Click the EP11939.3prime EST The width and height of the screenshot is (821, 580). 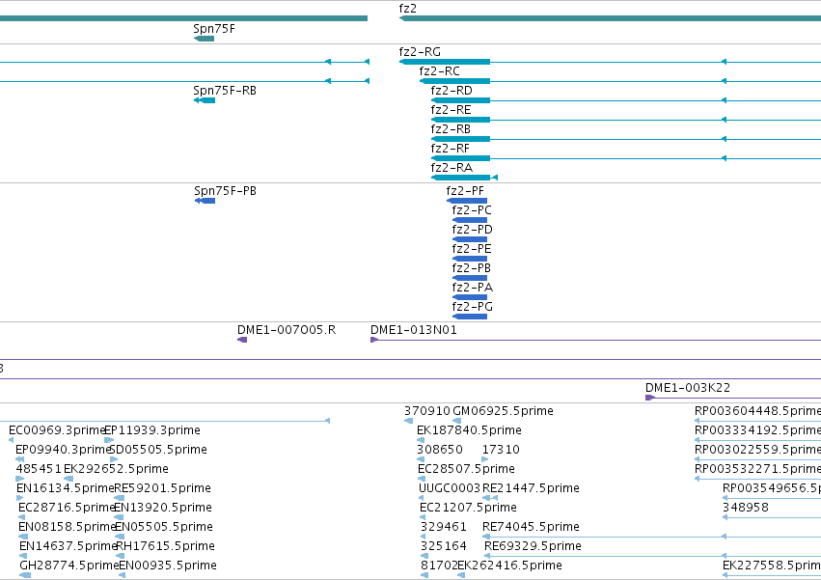click(109, 441)
